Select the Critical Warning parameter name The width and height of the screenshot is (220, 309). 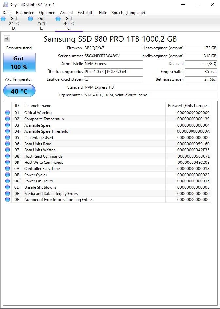38,113
